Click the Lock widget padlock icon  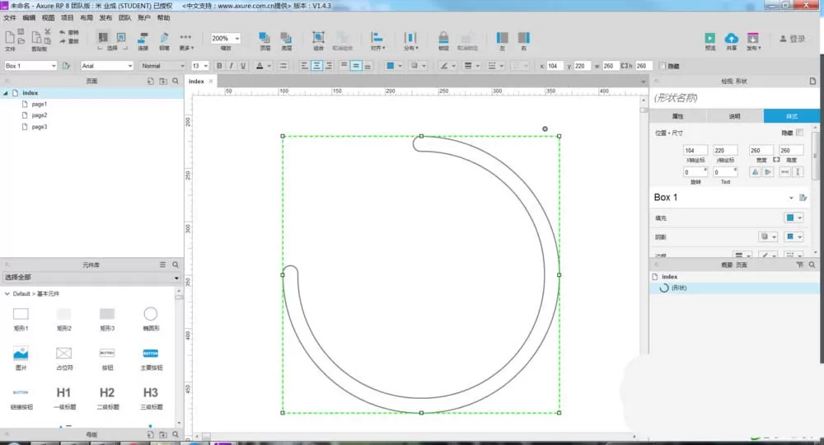[443, 37]
